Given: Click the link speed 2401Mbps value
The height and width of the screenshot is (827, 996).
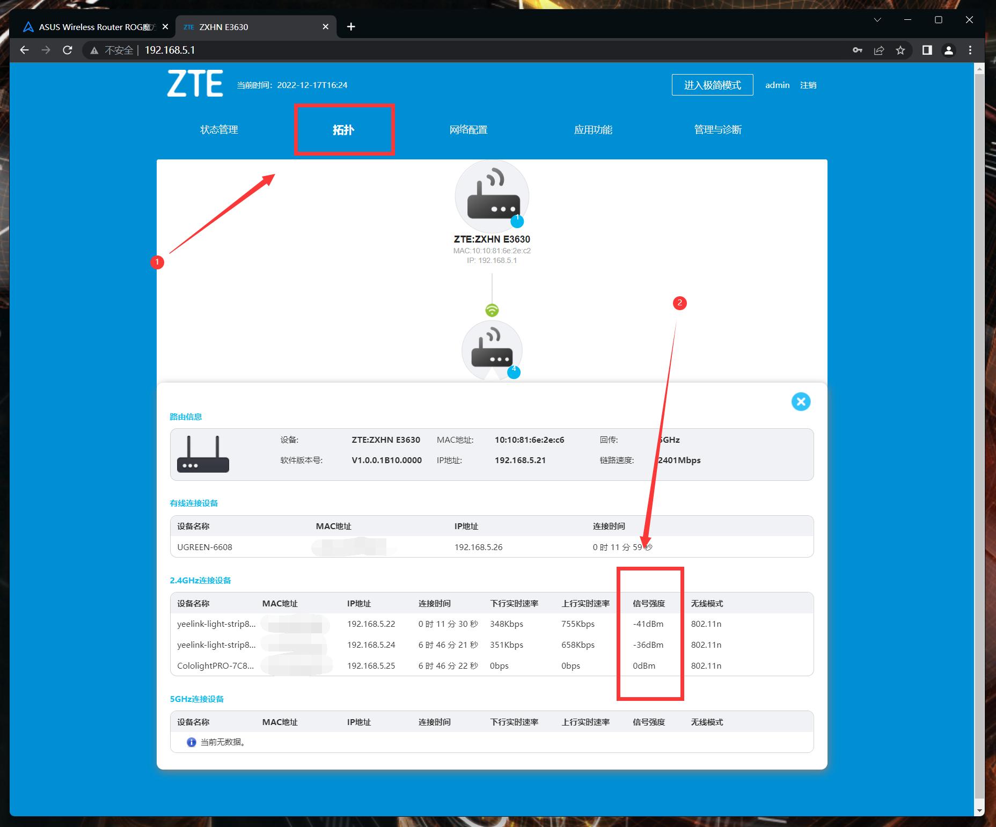Looking at the screenshot, I should point(679,460).
